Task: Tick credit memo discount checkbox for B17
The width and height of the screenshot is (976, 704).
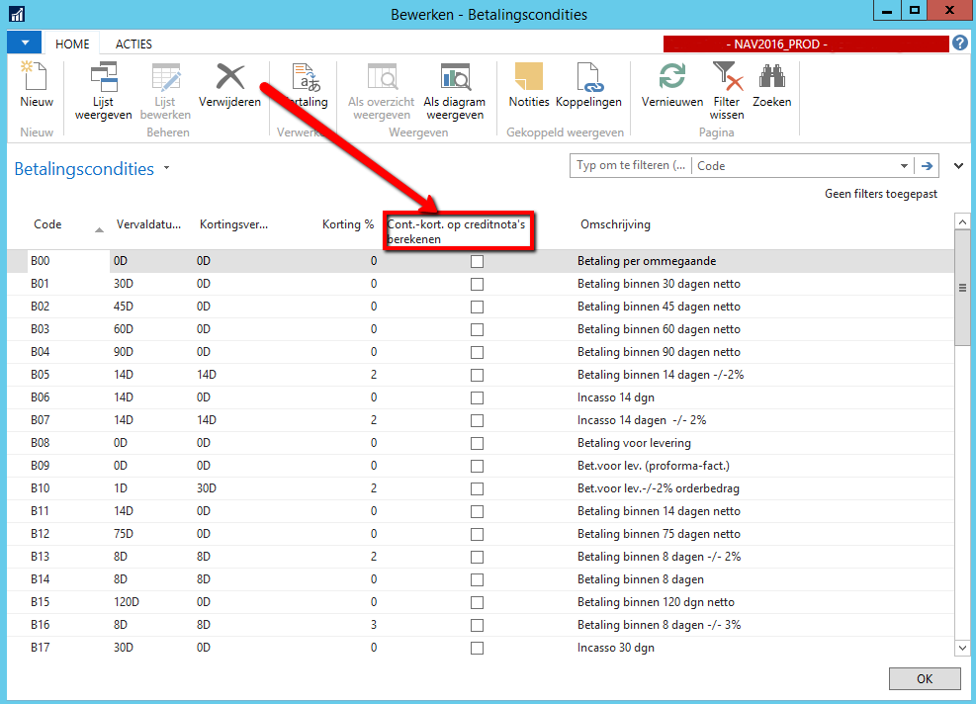Action: click(x=477, y=648)
